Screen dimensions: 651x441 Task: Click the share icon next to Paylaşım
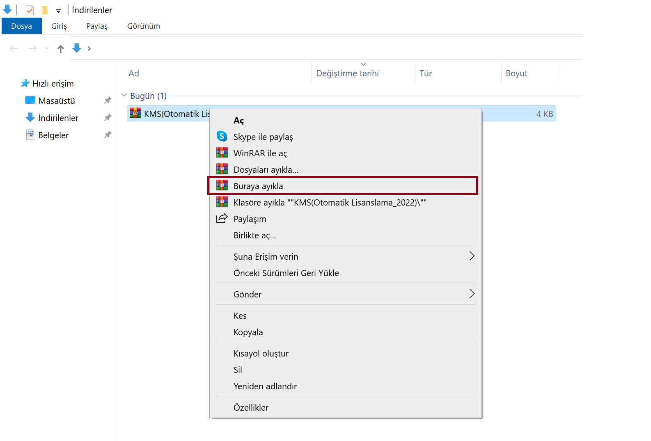(222, 218)
